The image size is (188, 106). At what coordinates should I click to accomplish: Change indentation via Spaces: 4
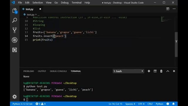(x=130, y=104)
